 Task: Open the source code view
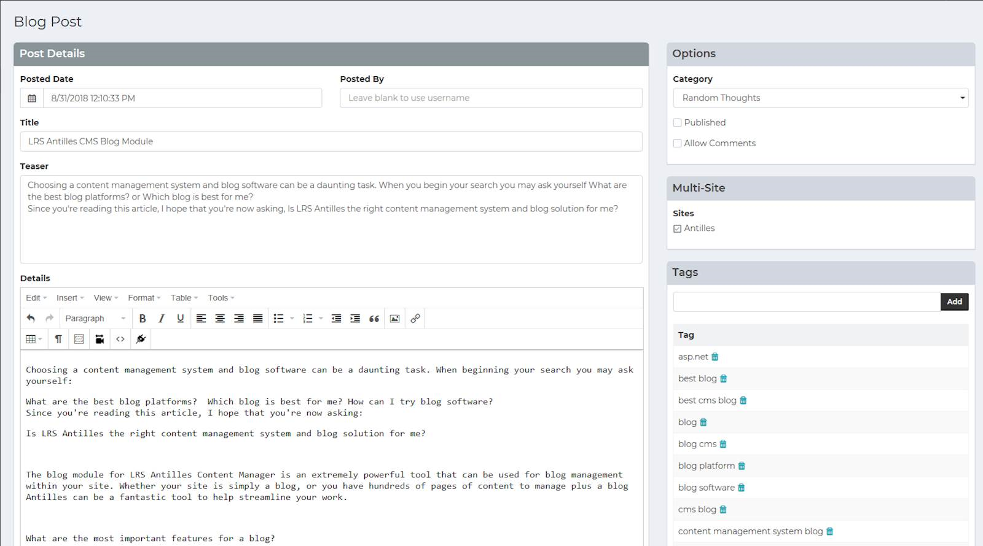click(x=120, y=339)
